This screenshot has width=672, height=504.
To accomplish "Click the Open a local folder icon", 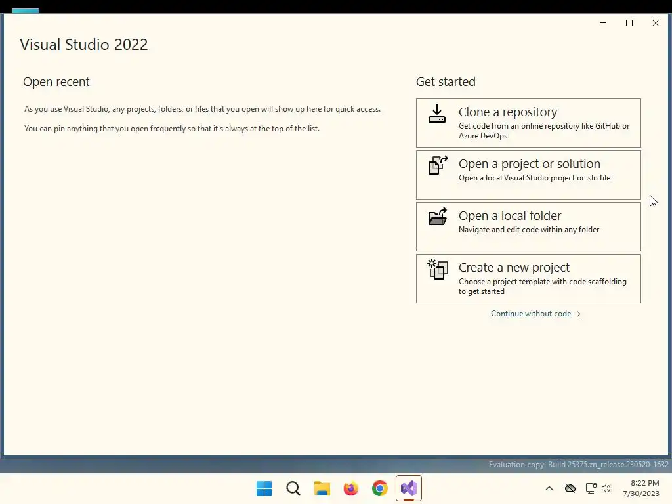I will 438,217.
